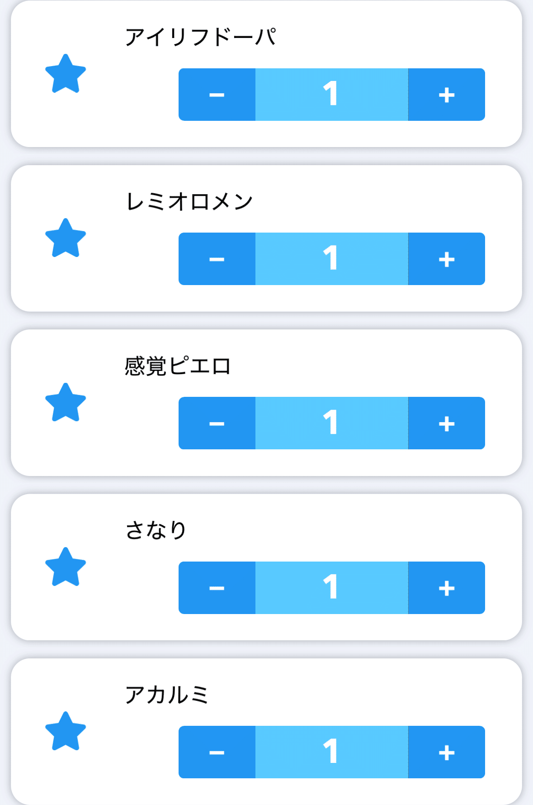Reduce the 感覚ピエロ quantity by one

click(x=217, y=423)
